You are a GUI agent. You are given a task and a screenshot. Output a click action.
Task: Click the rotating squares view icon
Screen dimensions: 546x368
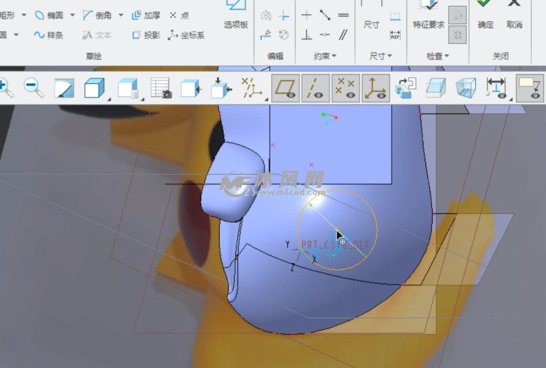pyautogui.click(x=406, y=88)
